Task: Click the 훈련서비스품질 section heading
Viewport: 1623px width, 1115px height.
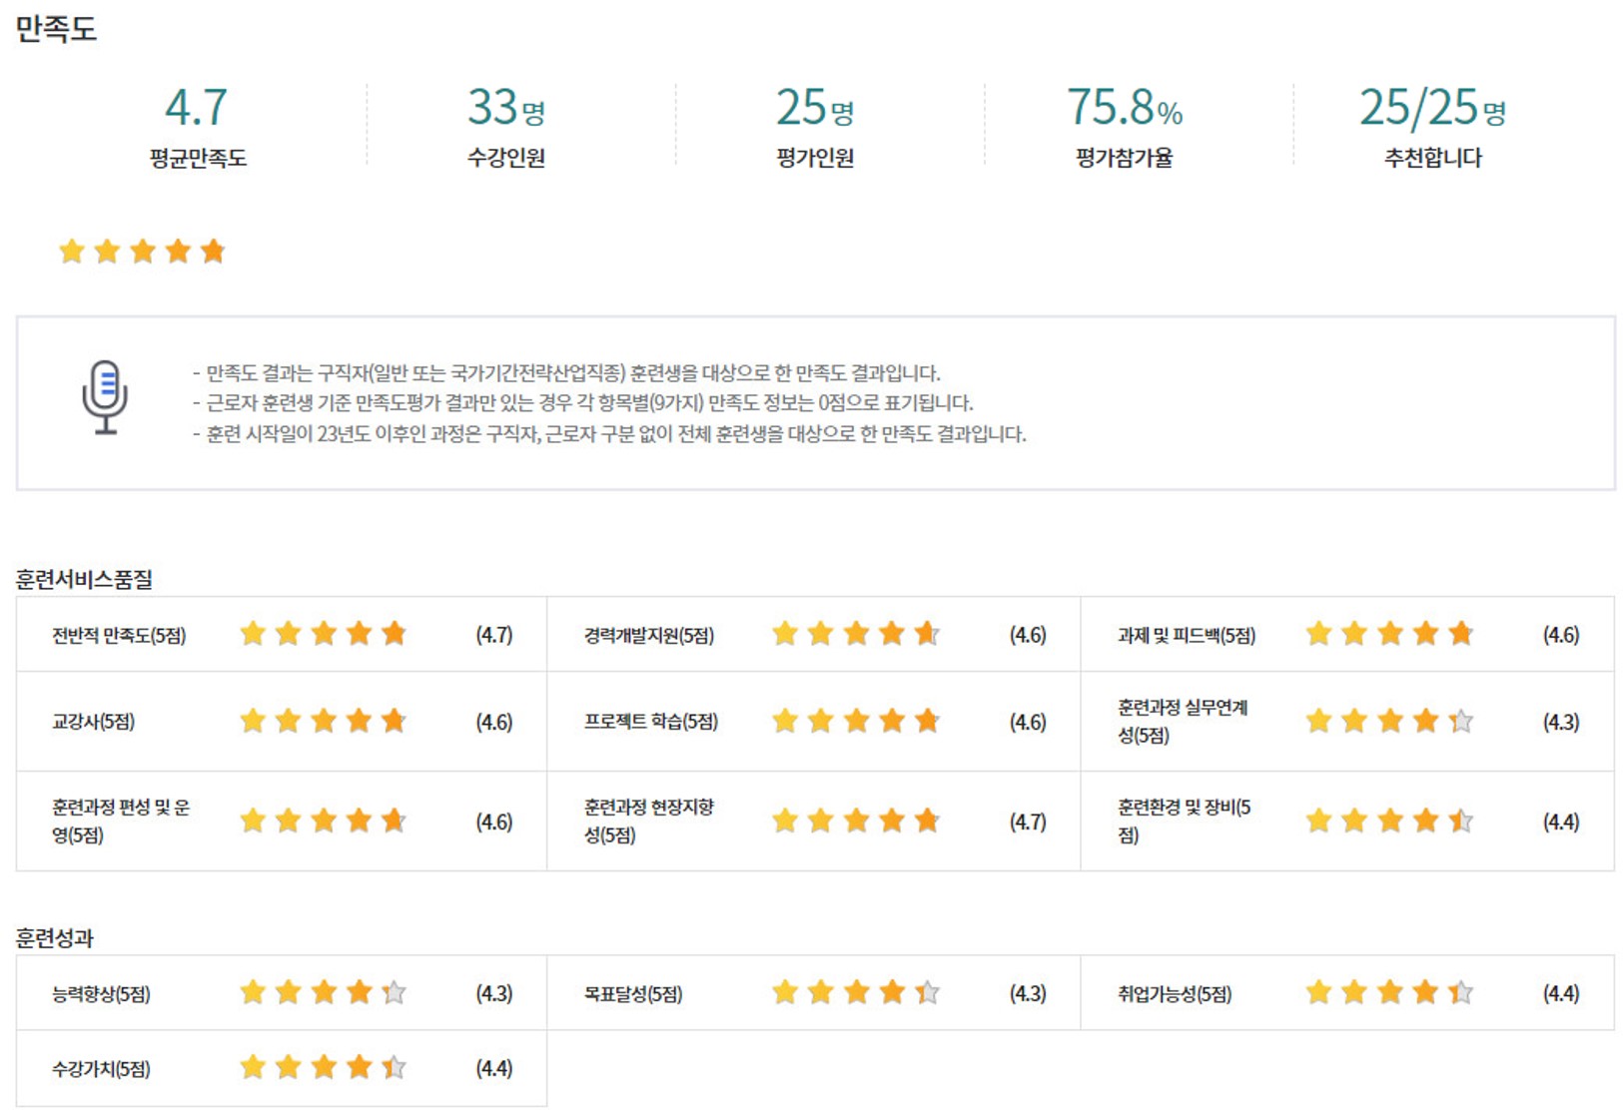Action: pos(84,579)
